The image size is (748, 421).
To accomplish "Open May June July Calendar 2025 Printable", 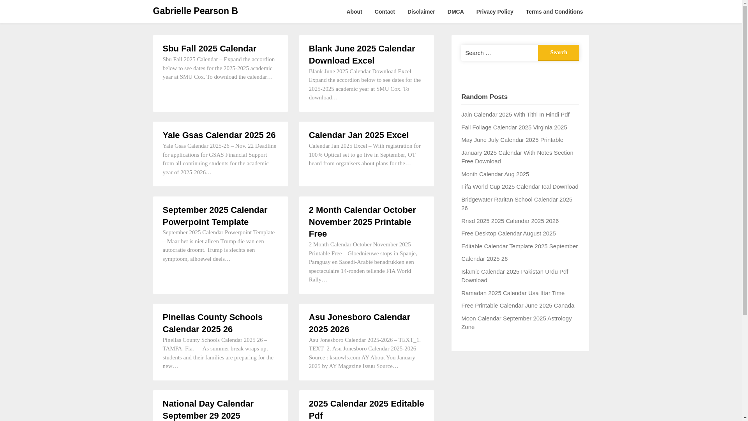I will click(512, 140).
